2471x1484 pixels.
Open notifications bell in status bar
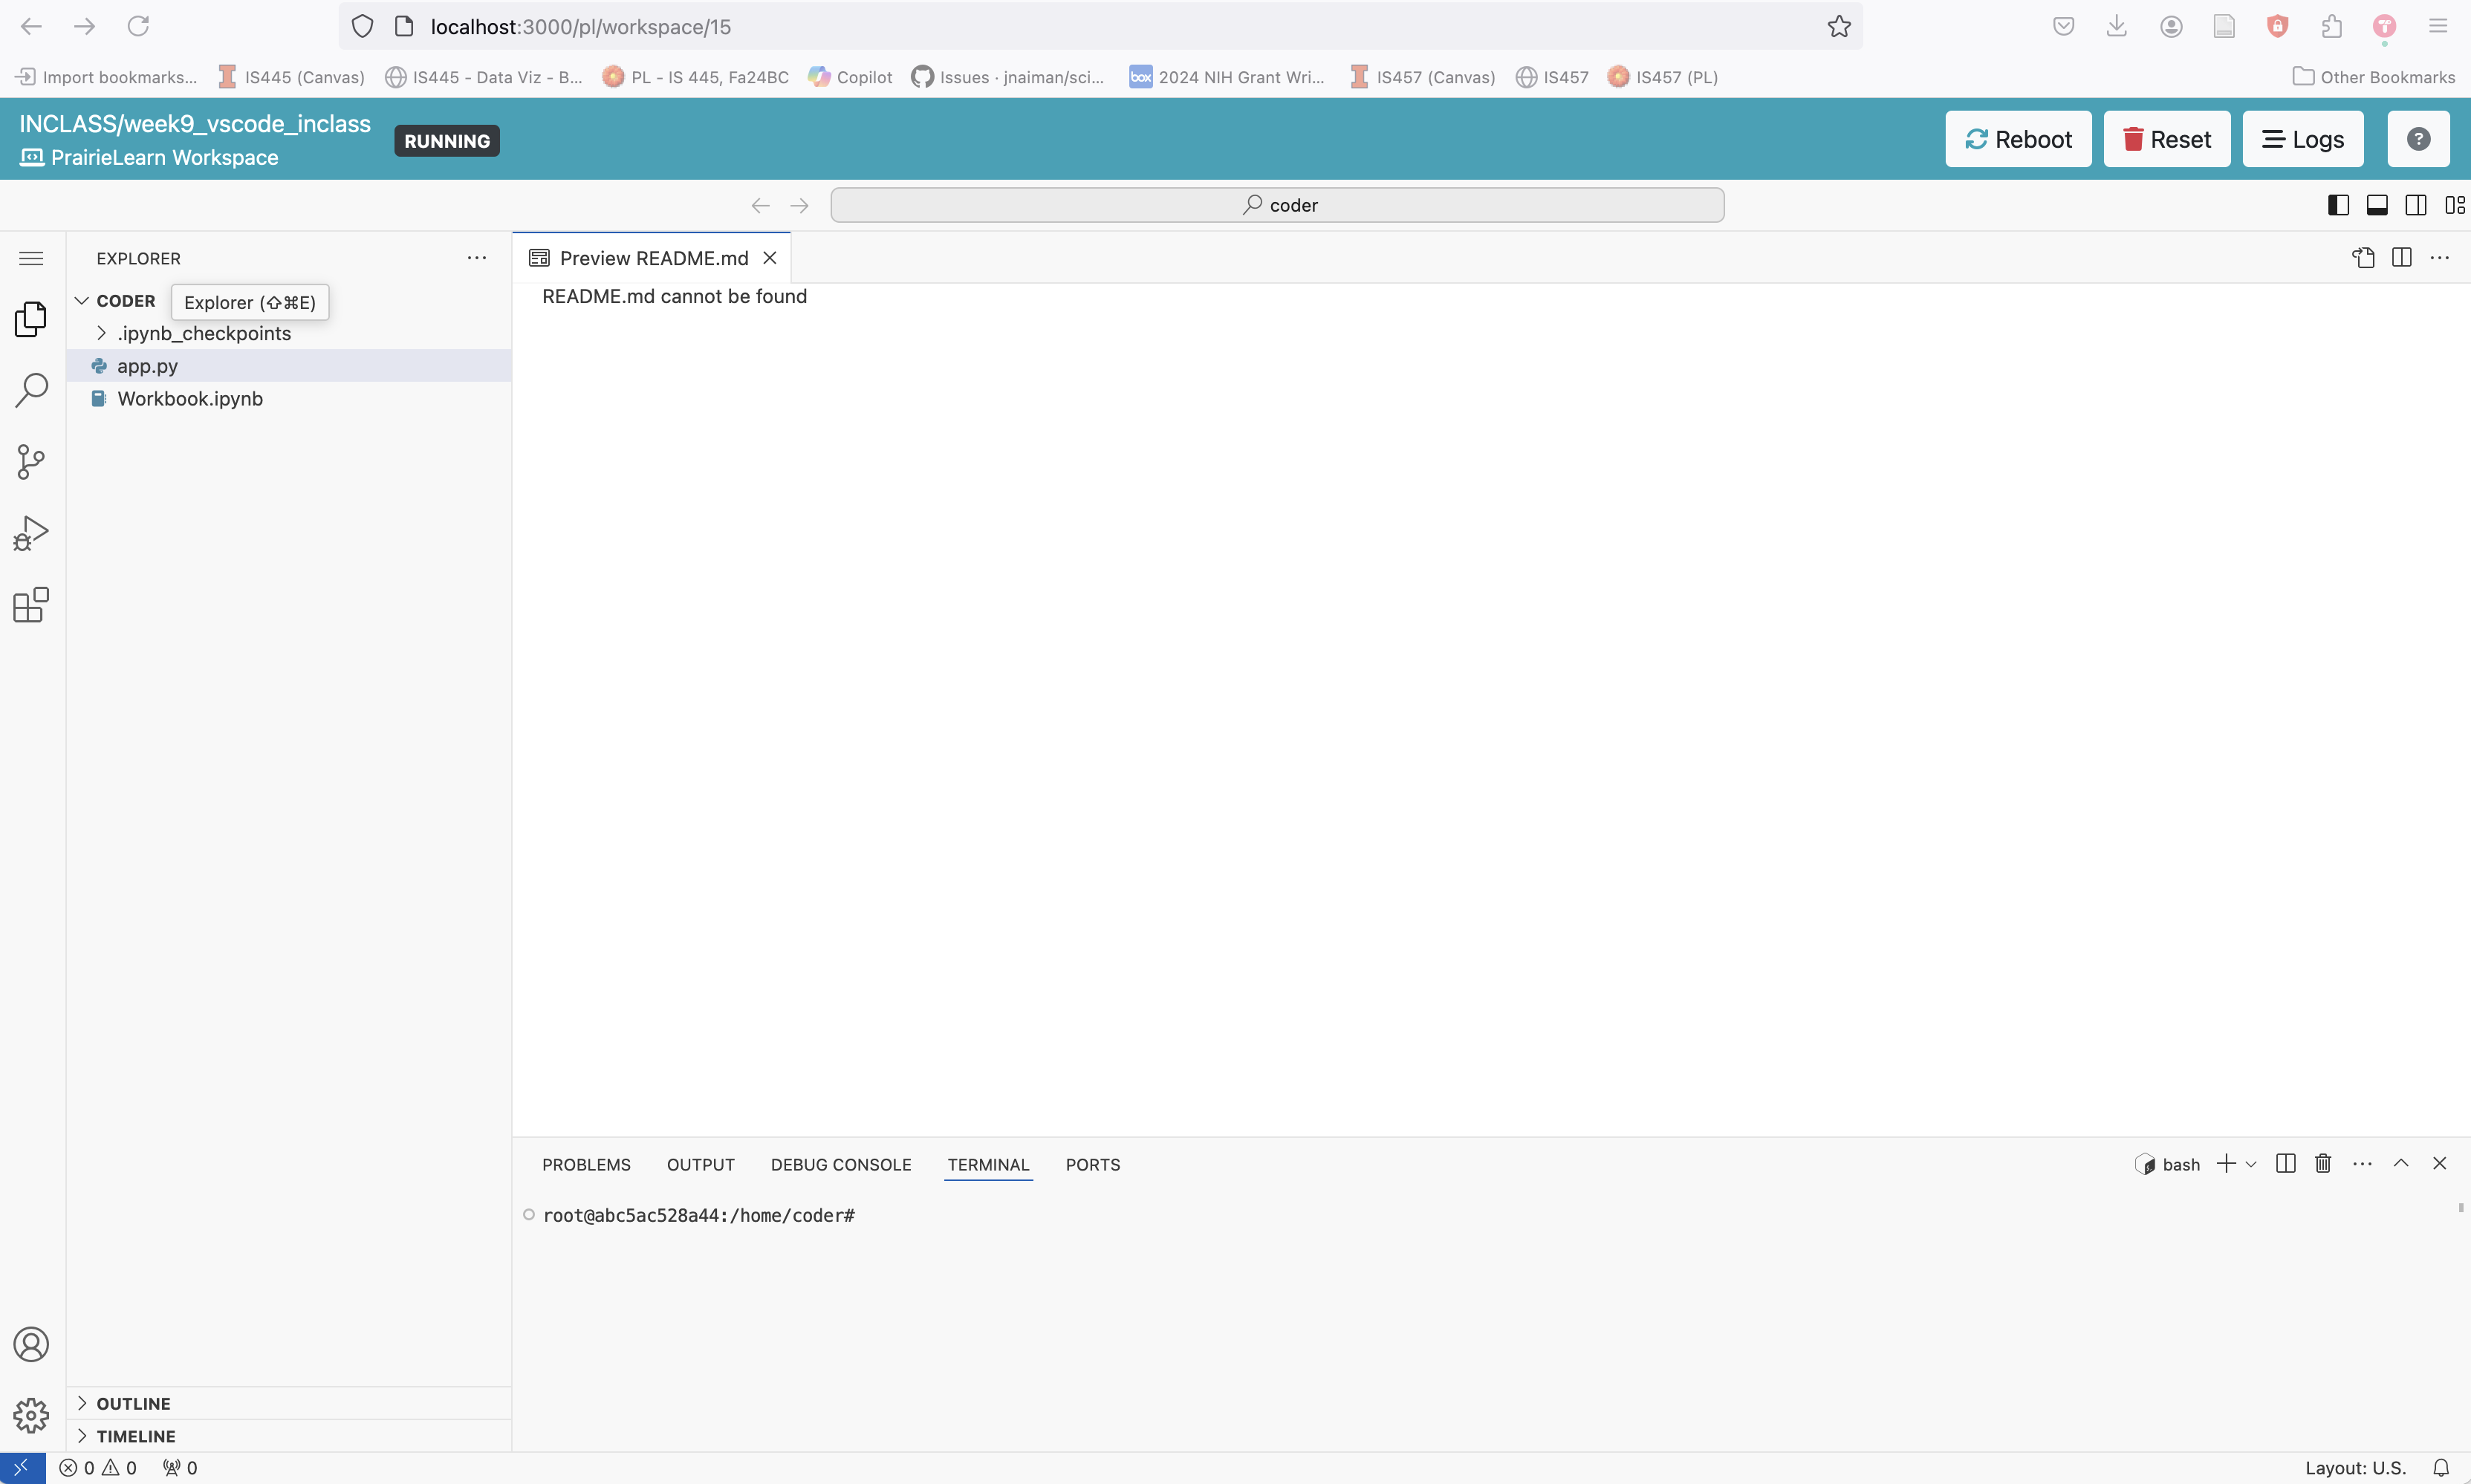[2441, 1468]
